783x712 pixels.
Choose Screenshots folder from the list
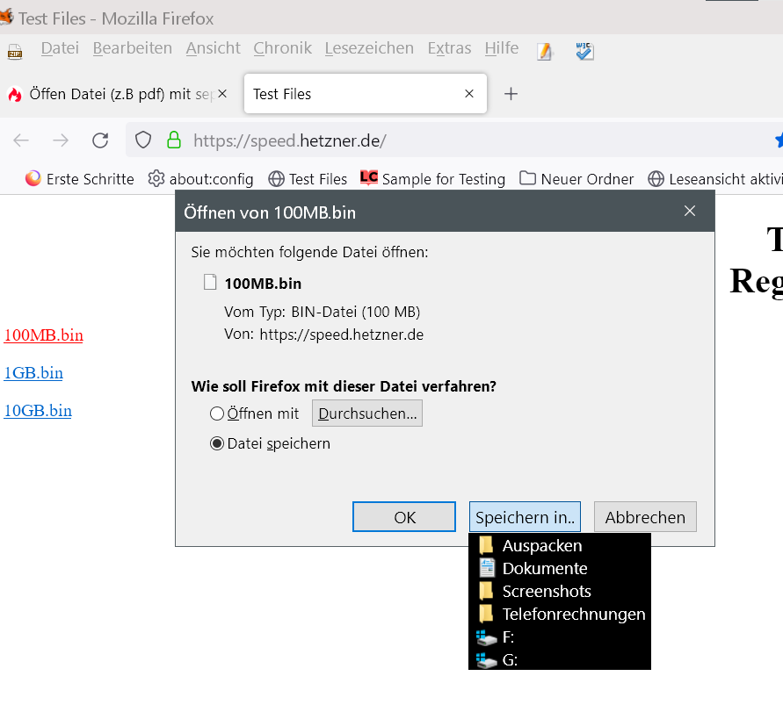click(560, 591)
